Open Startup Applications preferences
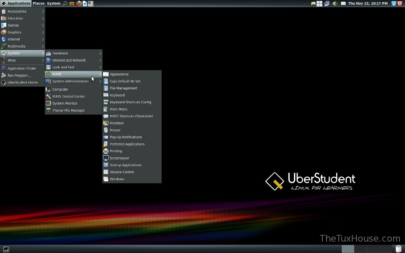 (x=125, y=165)
